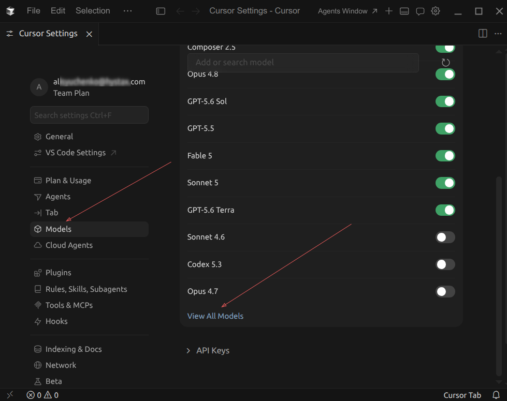Click the Cursor app logo icon
Viewport: 507px width, 401px height.
click(10, 11)
